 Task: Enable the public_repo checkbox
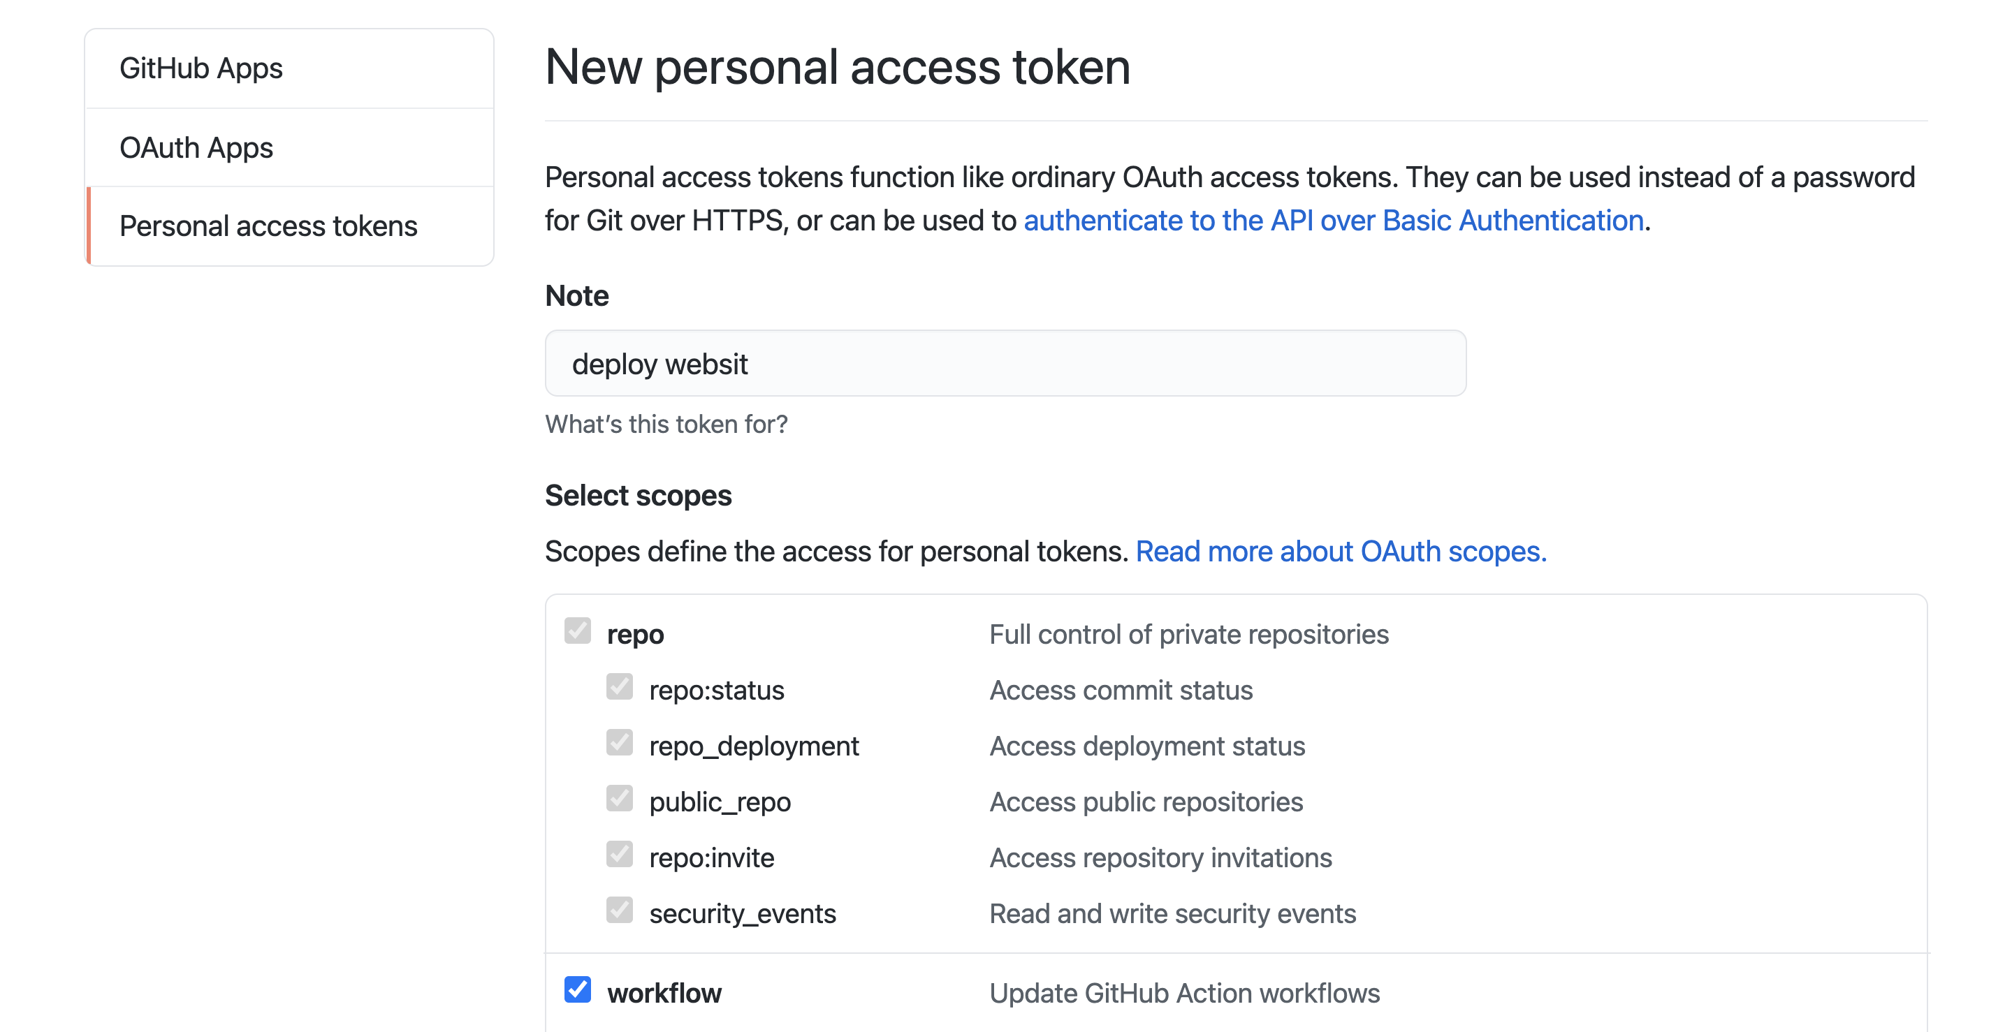click(x=620, y=799)
